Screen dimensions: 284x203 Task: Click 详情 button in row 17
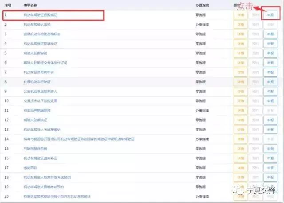241,168
